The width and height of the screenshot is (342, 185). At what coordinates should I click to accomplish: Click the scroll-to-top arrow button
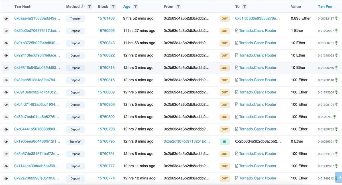coord(338,177)
